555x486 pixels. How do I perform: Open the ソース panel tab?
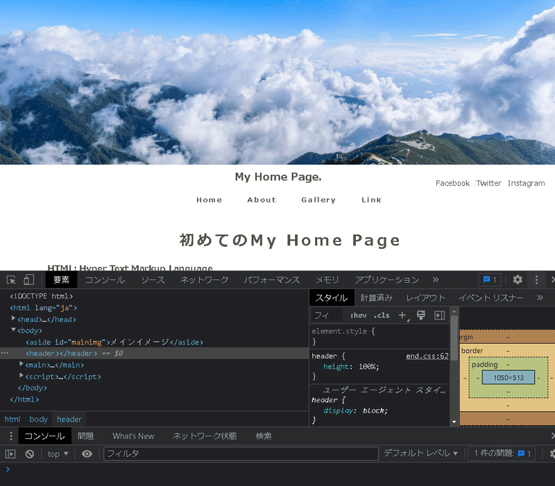point(153,280)
